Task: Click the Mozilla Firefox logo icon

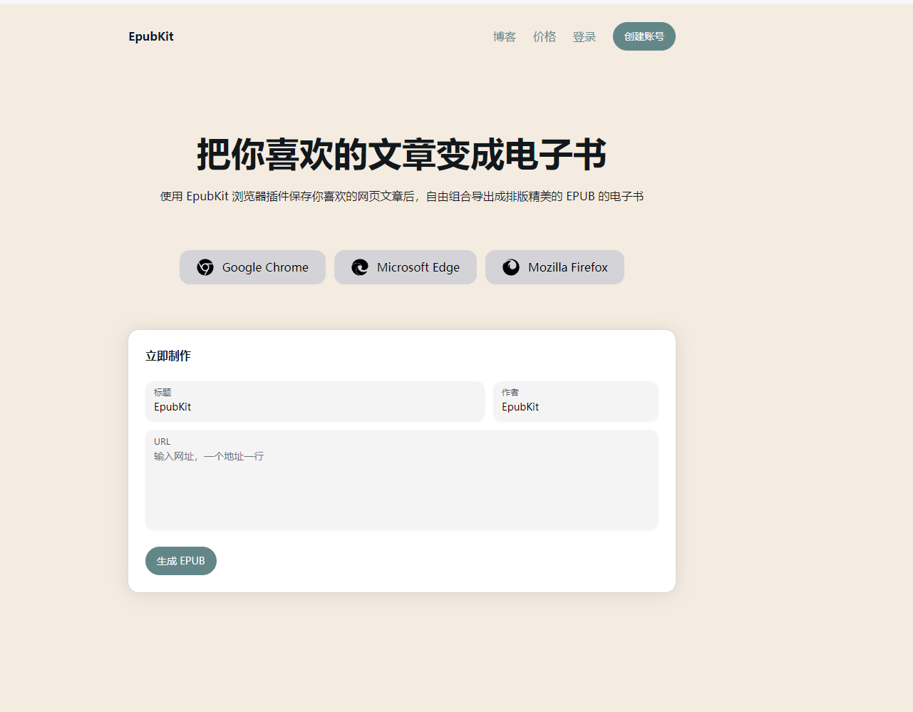Action: [511, 267]
